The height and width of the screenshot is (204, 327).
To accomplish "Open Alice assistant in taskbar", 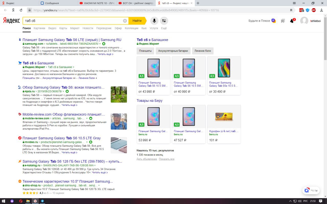I will (x=12, y=201).
